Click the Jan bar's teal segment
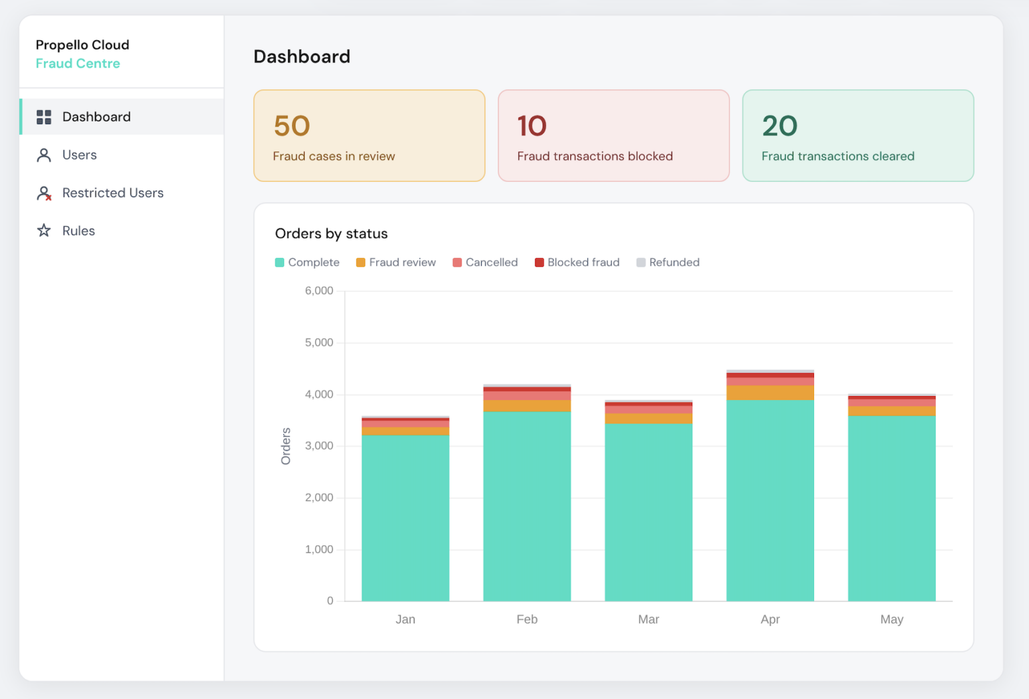Image resolution: width=1029 pixels, height=699 pixels. (405, 517)
